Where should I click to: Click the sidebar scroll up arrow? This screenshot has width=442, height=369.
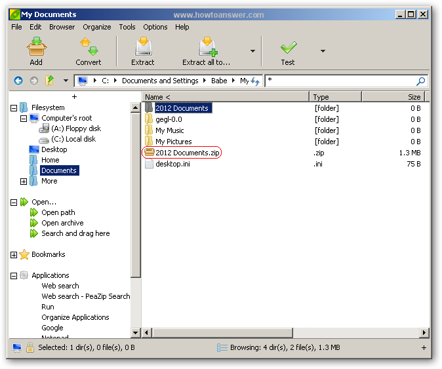[x=136, y=107]
